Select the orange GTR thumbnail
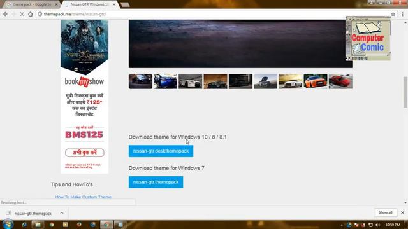This screenshot has width=408, height=229. click(316, 81)
